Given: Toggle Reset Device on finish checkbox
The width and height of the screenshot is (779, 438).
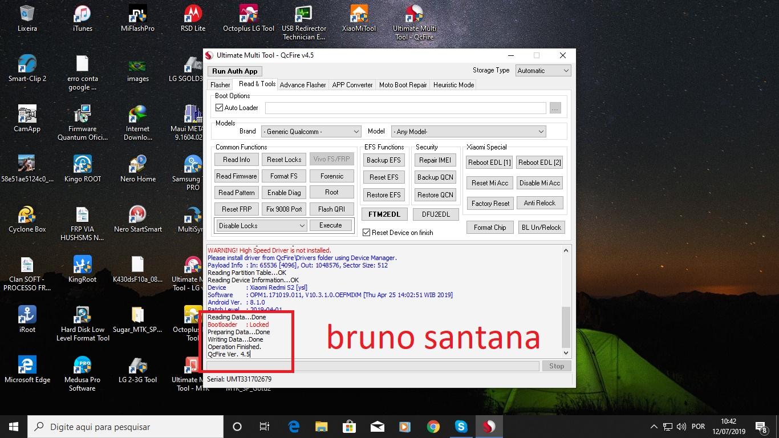Looking at the screenshot, I should [367, 233].
